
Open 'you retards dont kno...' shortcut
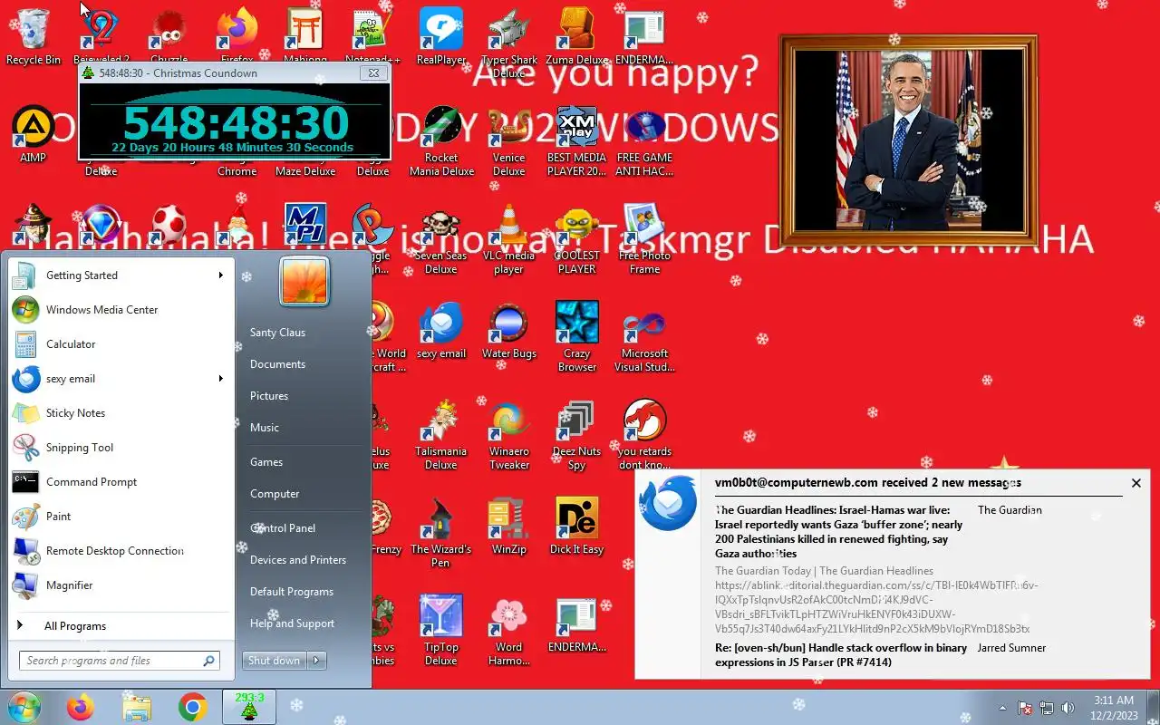(645, 434)
